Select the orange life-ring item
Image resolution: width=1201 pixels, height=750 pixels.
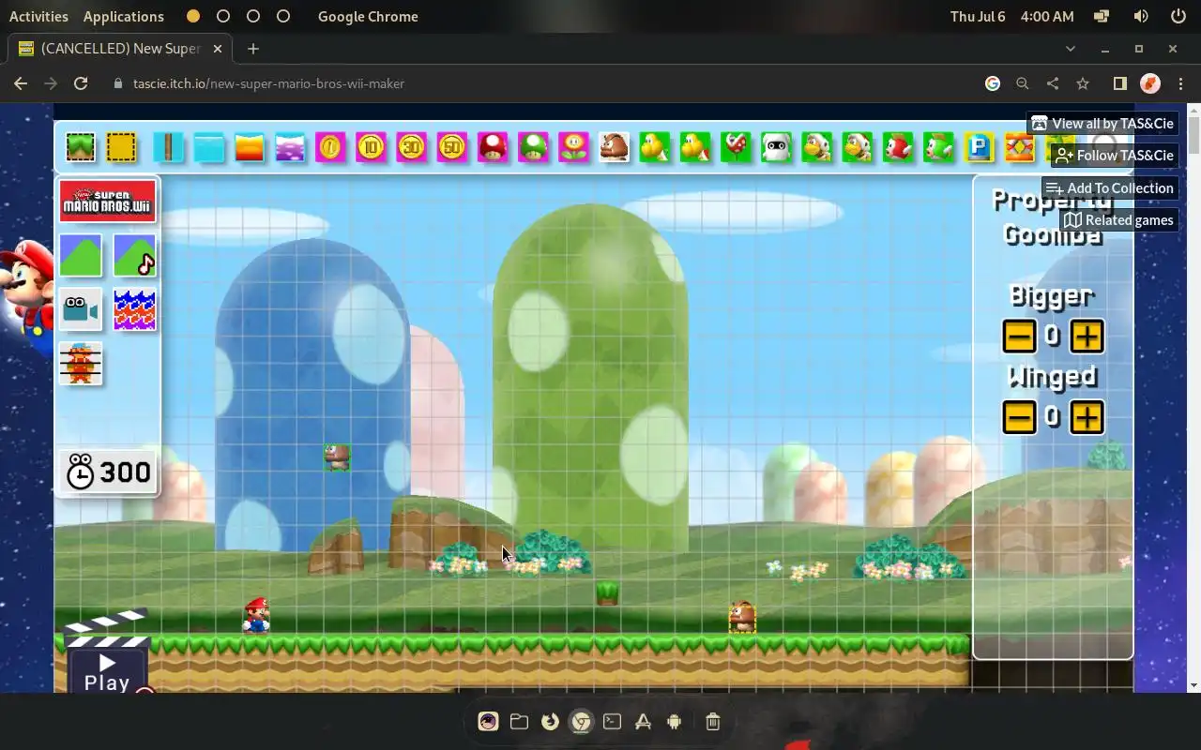tap(1019, 147)
